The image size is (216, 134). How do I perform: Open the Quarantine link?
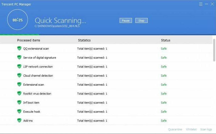175,129
